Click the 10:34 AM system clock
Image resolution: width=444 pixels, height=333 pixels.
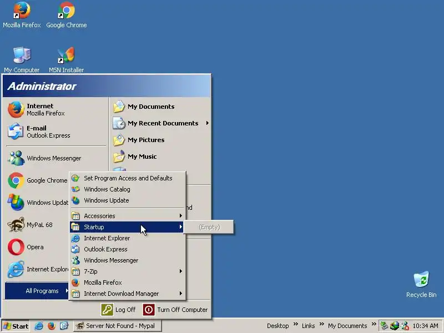[425, 326]
